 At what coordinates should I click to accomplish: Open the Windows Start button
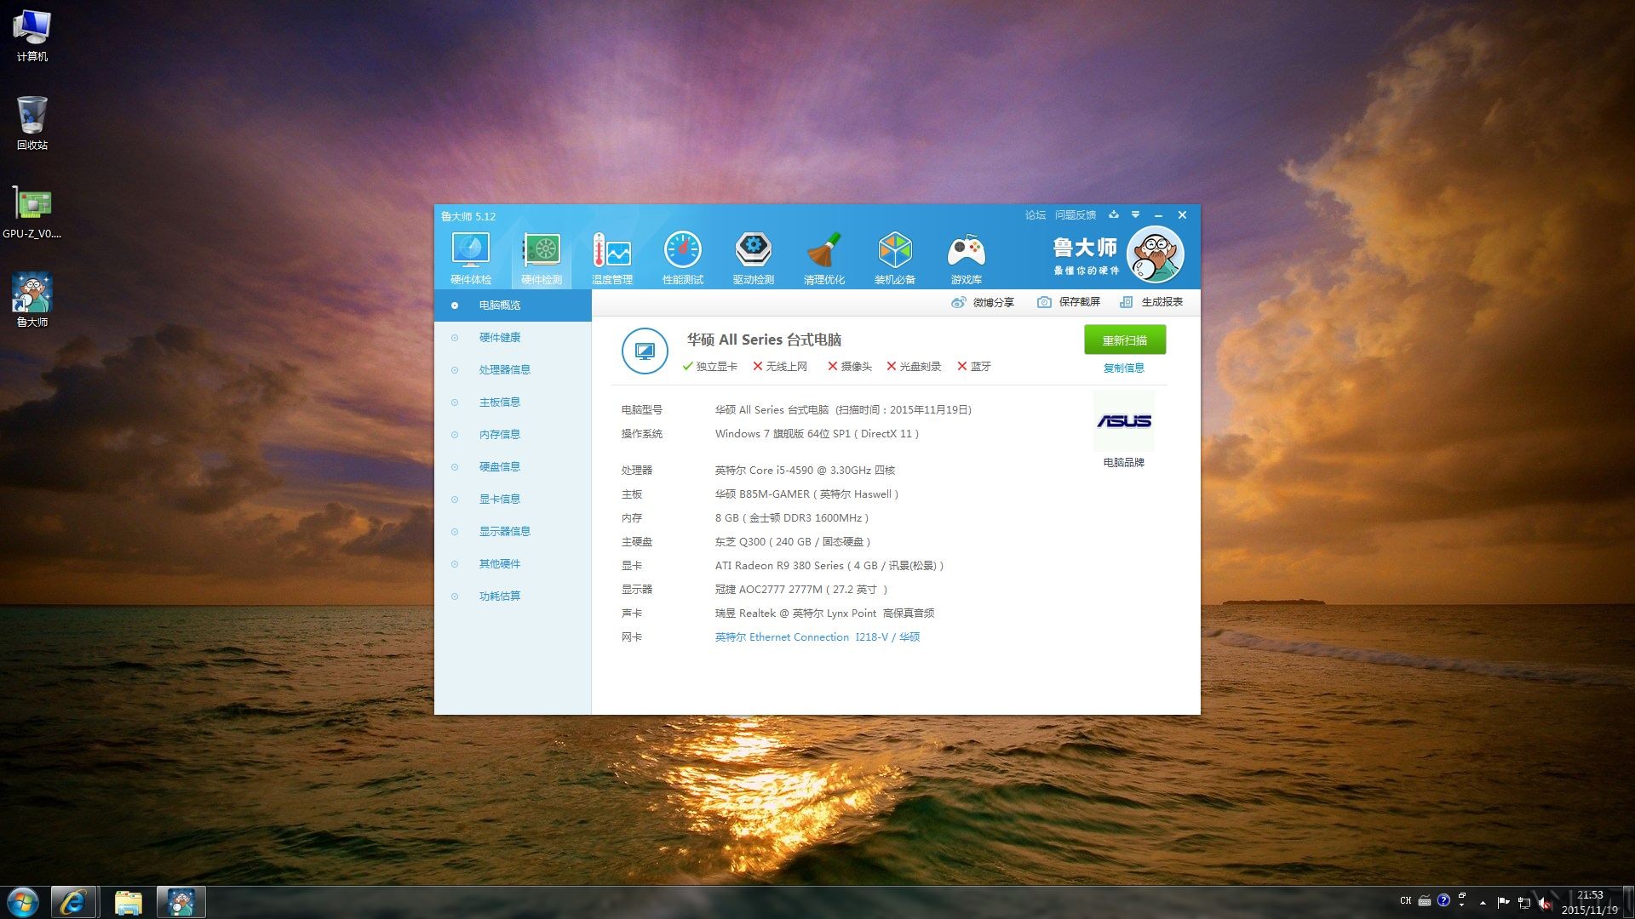pyautogui.click(x=23, y=902)
